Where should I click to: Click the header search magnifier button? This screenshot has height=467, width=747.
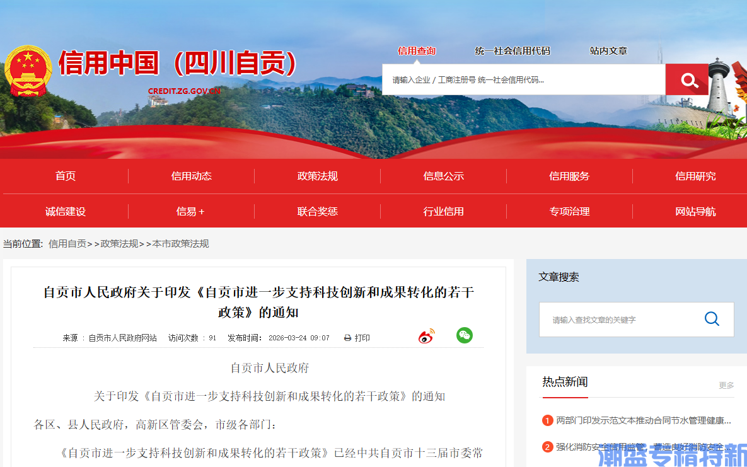(686, 79)
